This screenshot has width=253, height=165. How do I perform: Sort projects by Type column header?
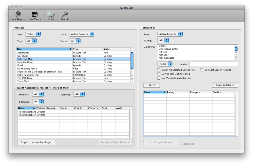click(88, 49)
